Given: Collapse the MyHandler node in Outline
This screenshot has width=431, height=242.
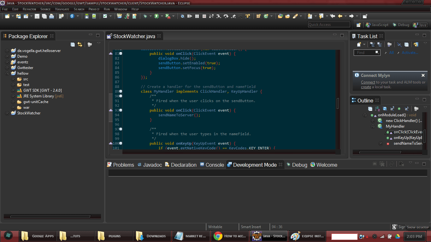Looking at the screenshot, I should coord(373,126).
